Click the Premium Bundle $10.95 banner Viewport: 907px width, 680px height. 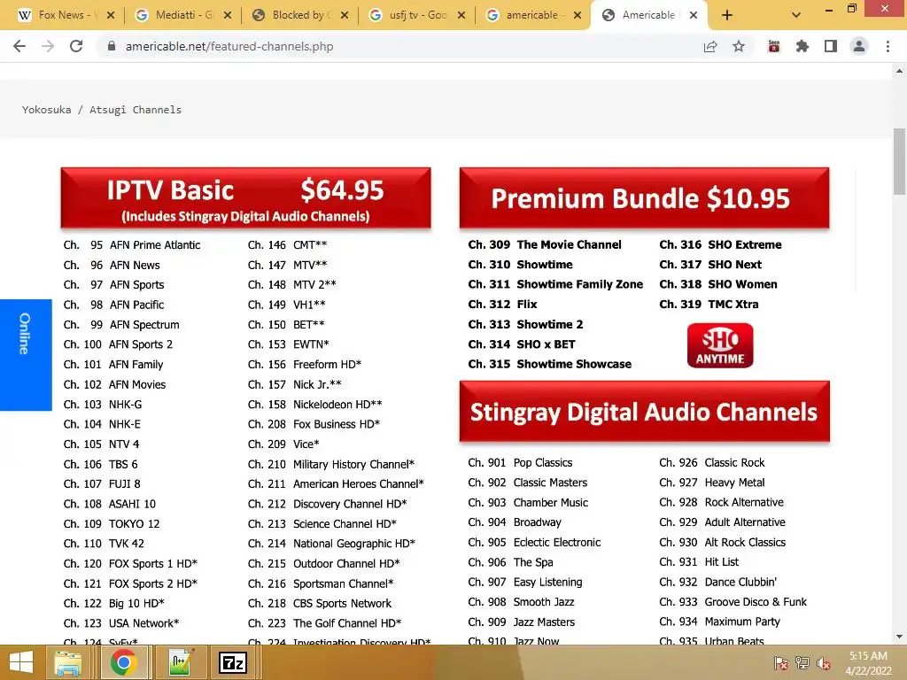(645, 197)
